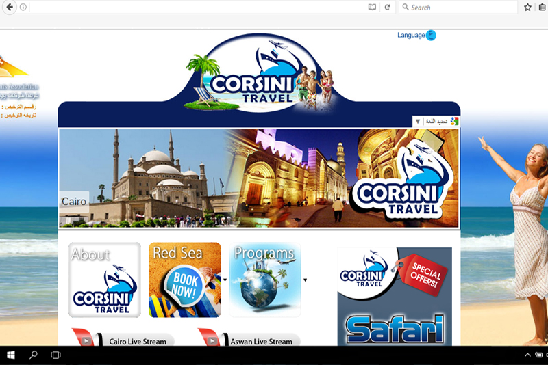Open the site information icon
Viewport: 548px width, 365px height.
pyautogui.click(x=23, y=7)
